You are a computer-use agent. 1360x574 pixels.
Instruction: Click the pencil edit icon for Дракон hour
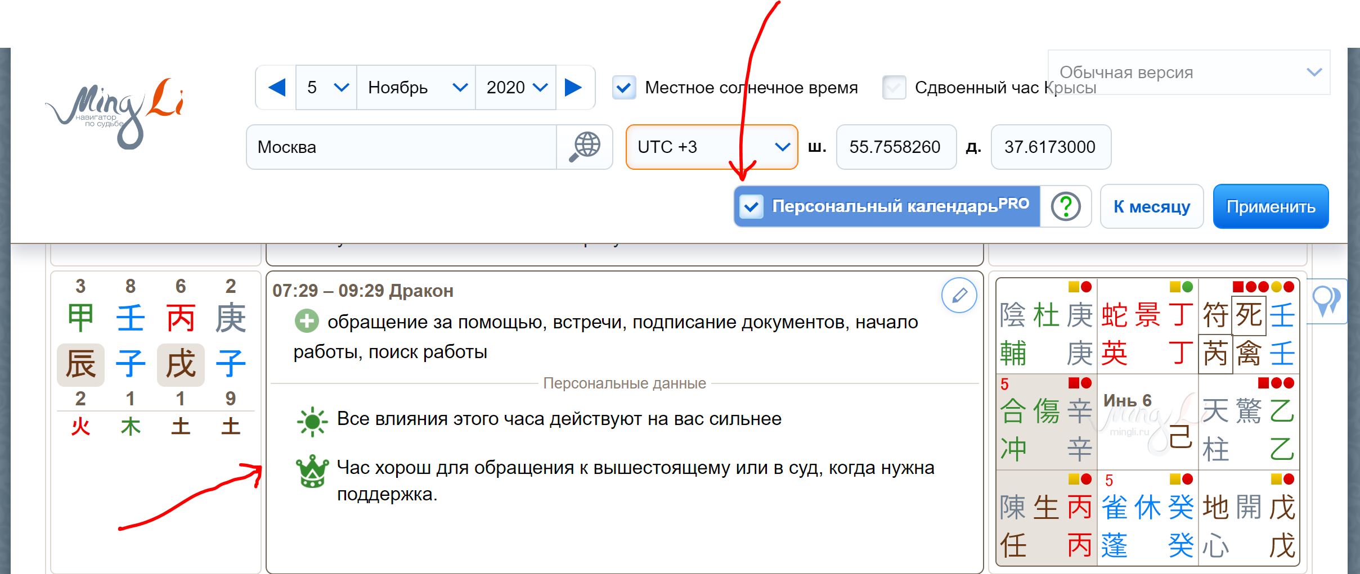960,295
